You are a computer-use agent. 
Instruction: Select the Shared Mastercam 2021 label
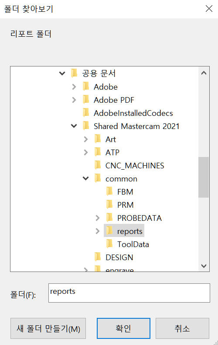click(x=136, y=126)
